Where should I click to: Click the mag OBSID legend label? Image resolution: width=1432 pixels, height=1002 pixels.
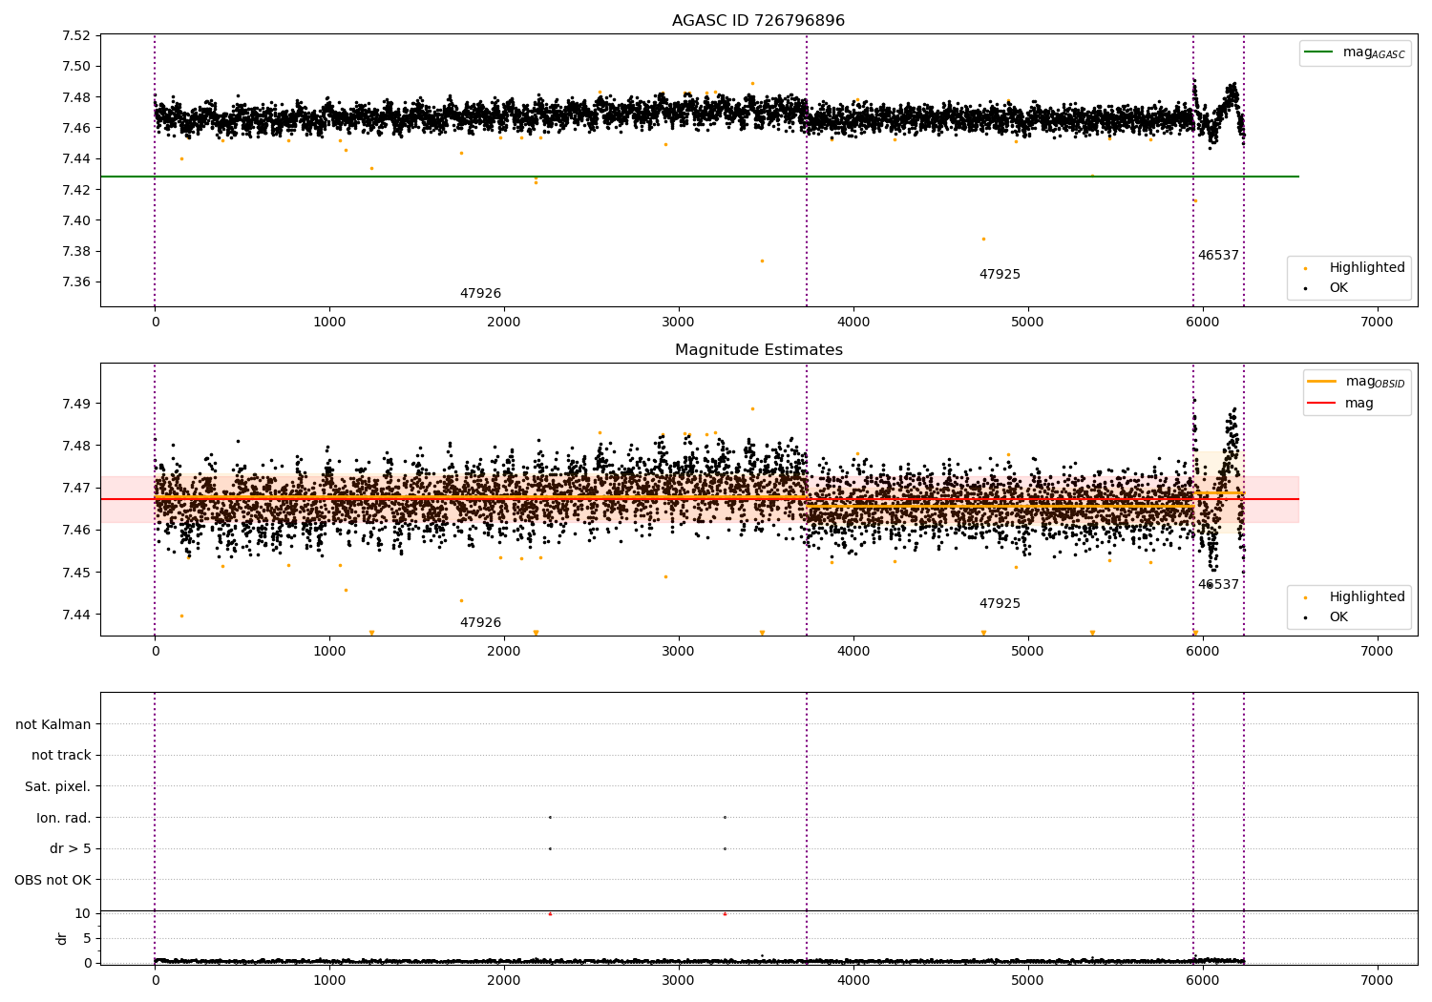[x=1375, y=382]
